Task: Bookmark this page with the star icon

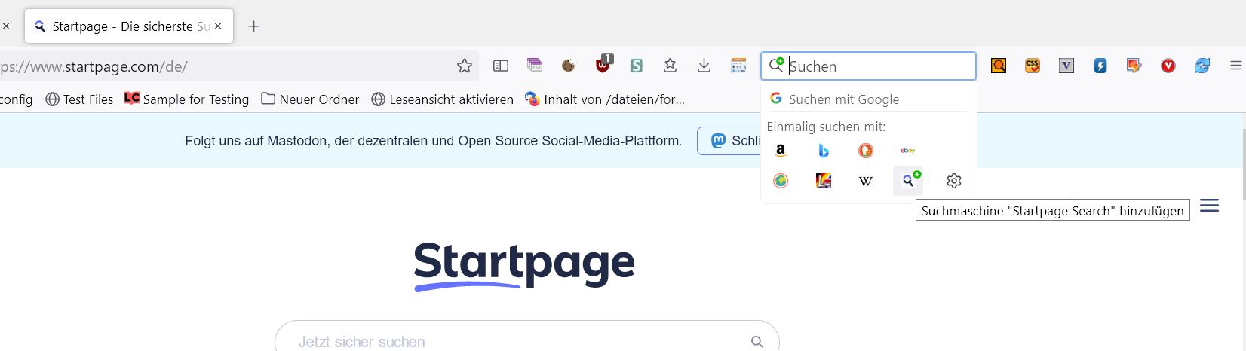Action: point(465,66)
